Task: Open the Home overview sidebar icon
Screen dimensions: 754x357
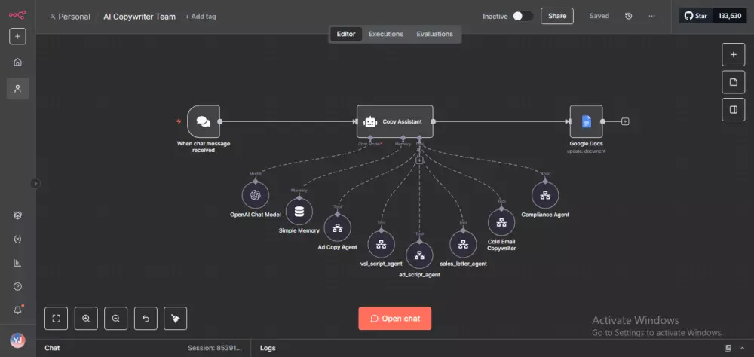Action: 17,62
